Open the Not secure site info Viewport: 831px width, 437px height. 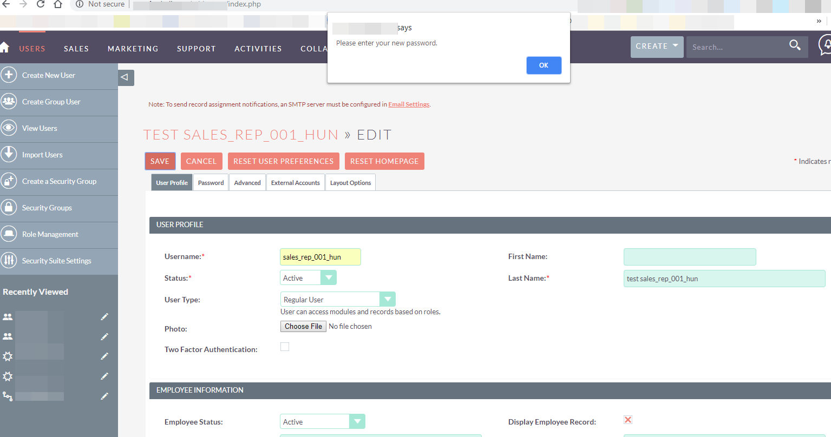click(101, 4)
